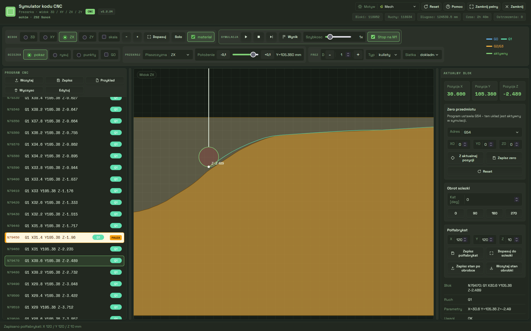
Task: Zoom in with the plus scale button
Action: click(x=137, y=37)
